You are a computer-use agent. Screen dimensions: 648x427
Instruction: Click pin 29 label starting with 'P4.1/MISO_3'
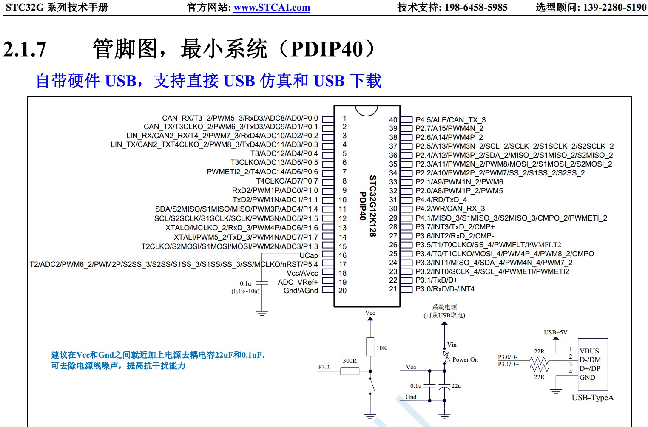point(511,218)
